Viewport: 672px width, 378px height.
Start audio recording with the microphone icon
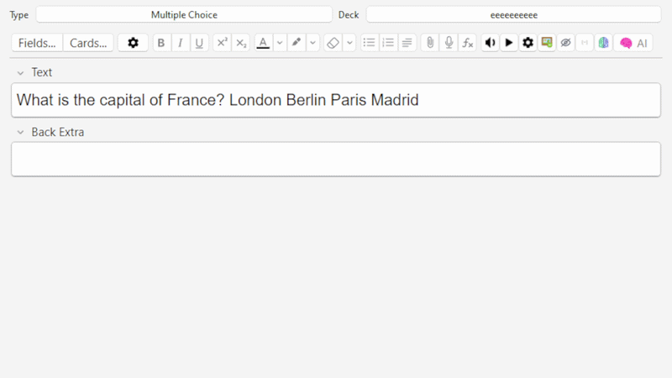(x=449, y=43)
